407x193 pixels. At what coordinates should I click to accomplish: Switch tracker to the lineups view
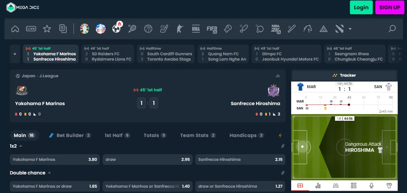click(336, 185)
